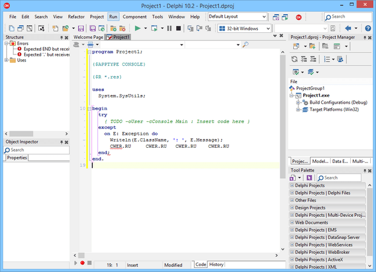Pin the Structure panel with pushpin
The width and height of the screenshot is (376, 272).
pyautogui.click(x=61, y=37)
